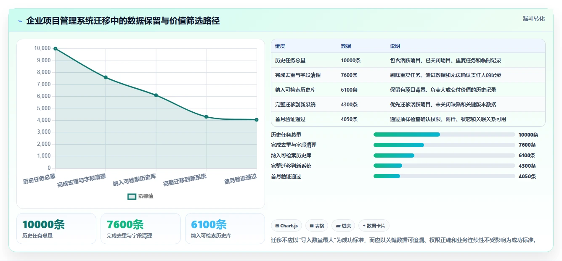Click the chart point for 完成去重与字段清理

click(x=106, y=77)
